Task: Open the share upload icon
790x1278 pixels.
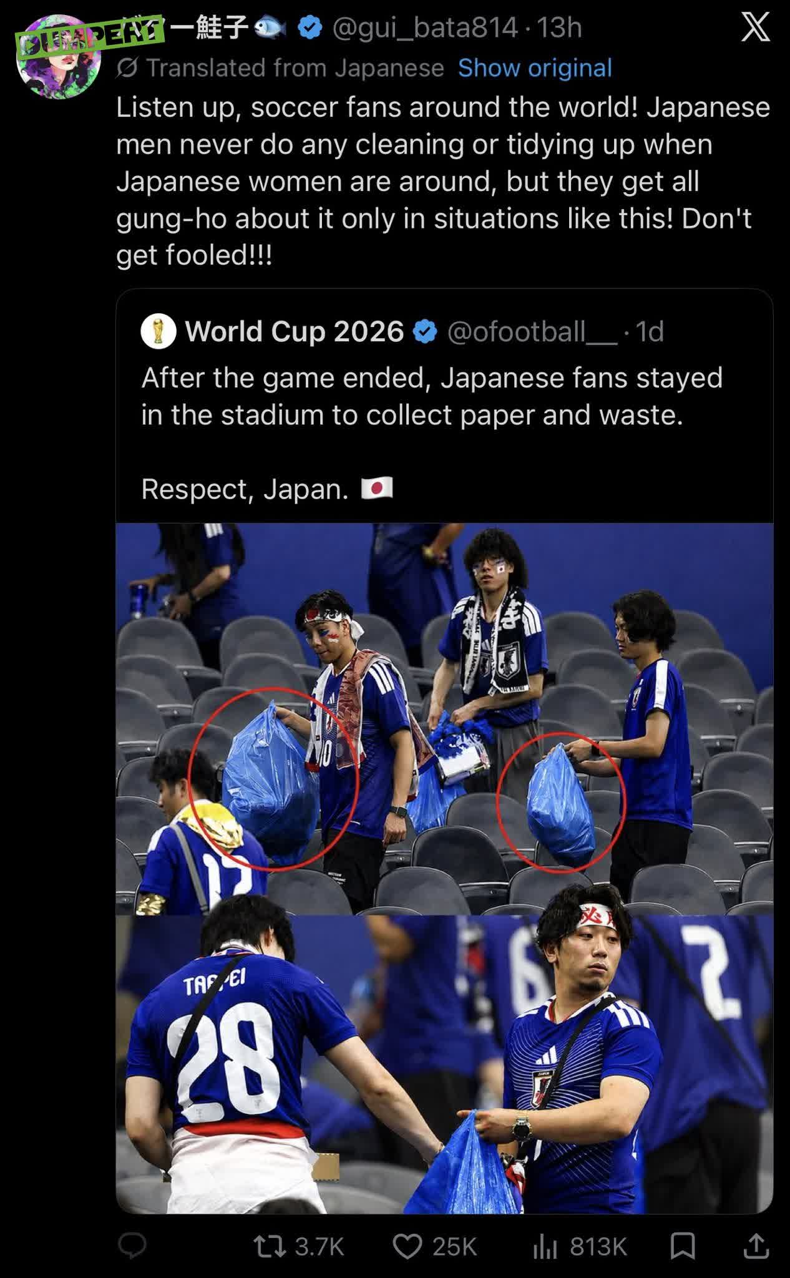Action: (756, 1246)
